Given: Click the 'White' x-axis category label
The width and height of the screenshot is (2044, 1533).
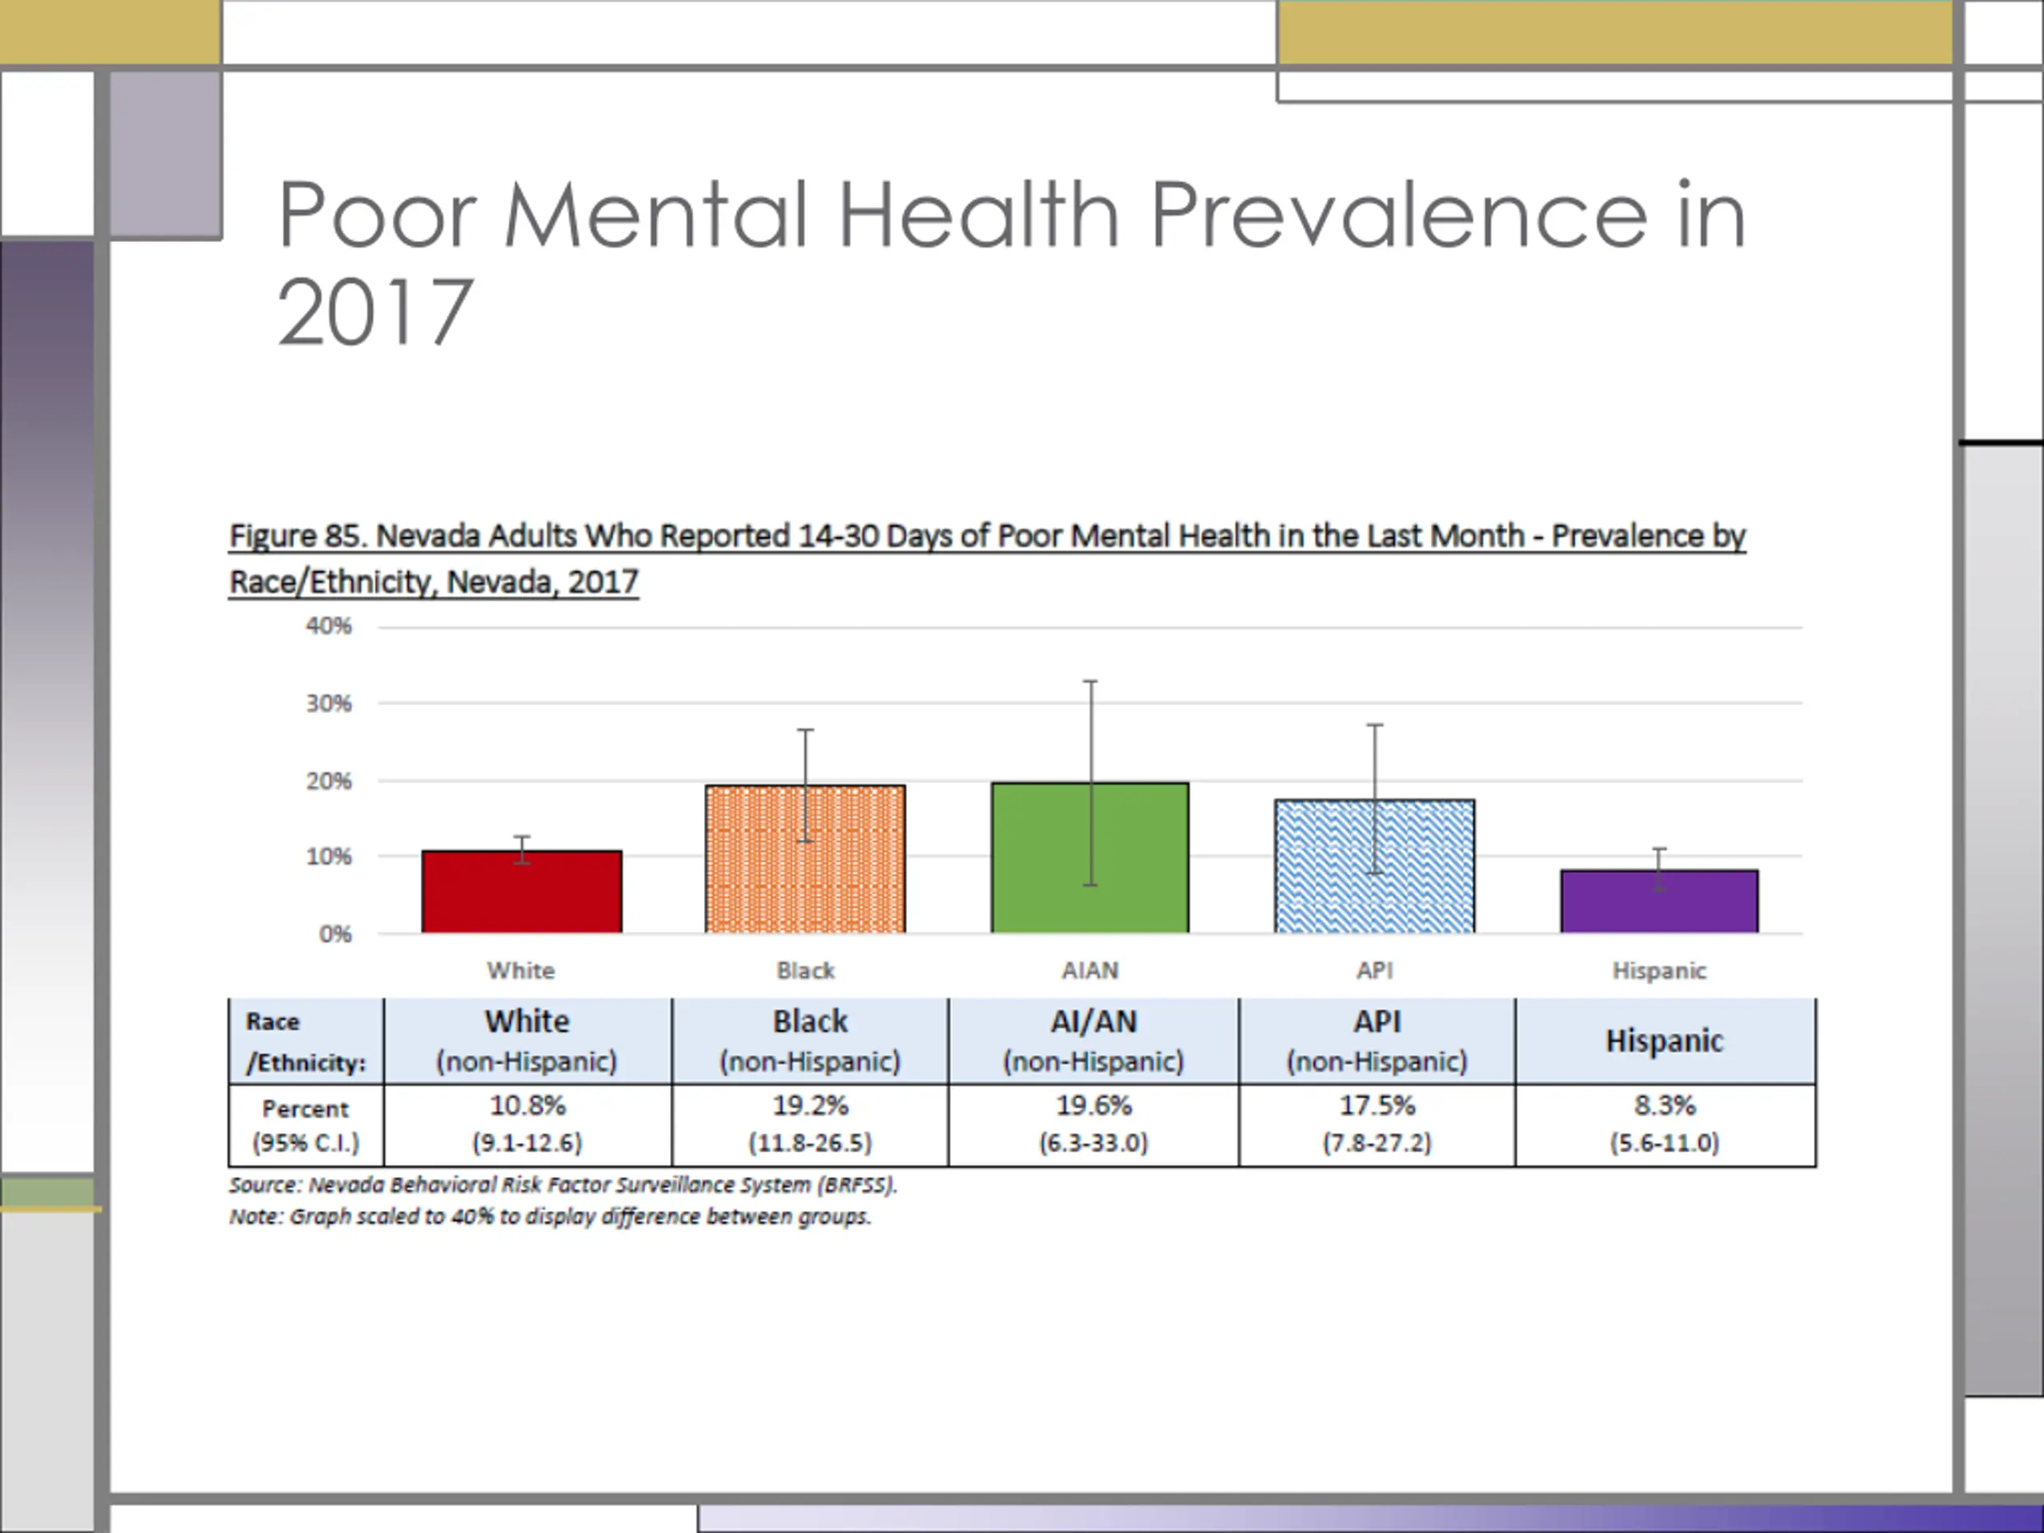Looking at the screenshot, I should 521,970.
